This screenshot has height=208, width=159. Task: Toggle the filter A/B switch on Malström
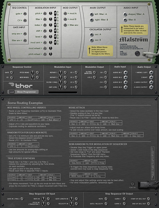pyautogui.click(x=55, y=19)
